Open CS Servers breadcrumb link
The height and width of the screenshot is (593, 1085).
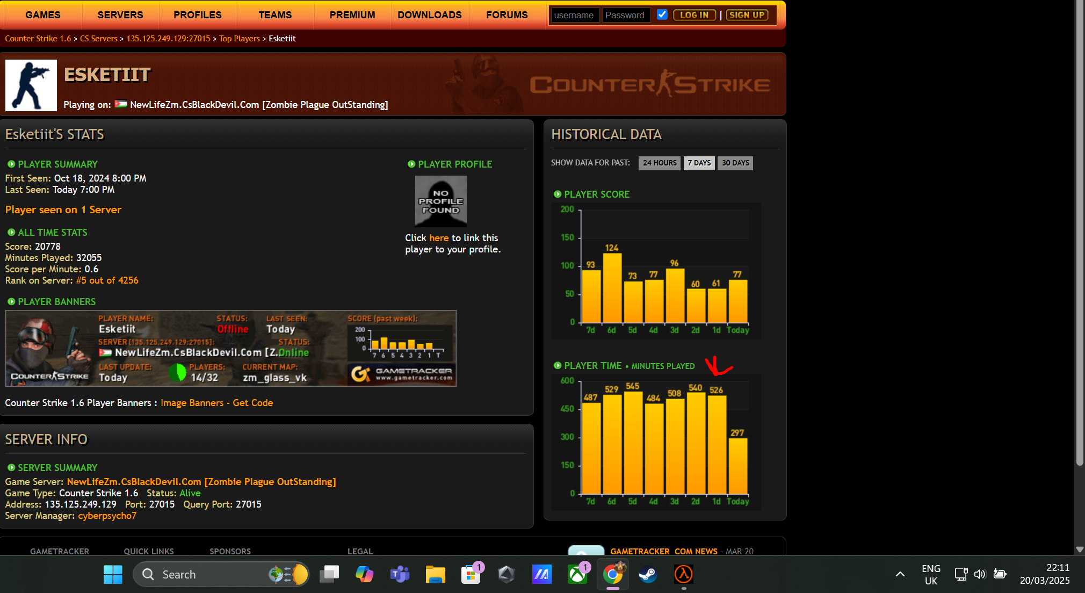point(99,39)
